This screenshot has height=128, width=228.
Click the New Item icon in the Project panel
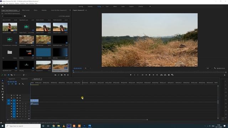tap(65, 75)
